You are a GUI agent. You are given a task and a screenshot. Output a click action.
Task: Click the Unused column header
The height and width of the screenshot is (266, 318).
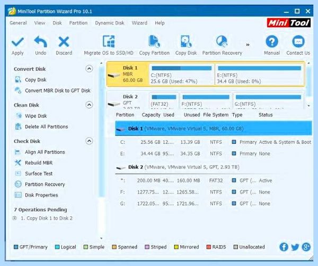tap(192, 115)
